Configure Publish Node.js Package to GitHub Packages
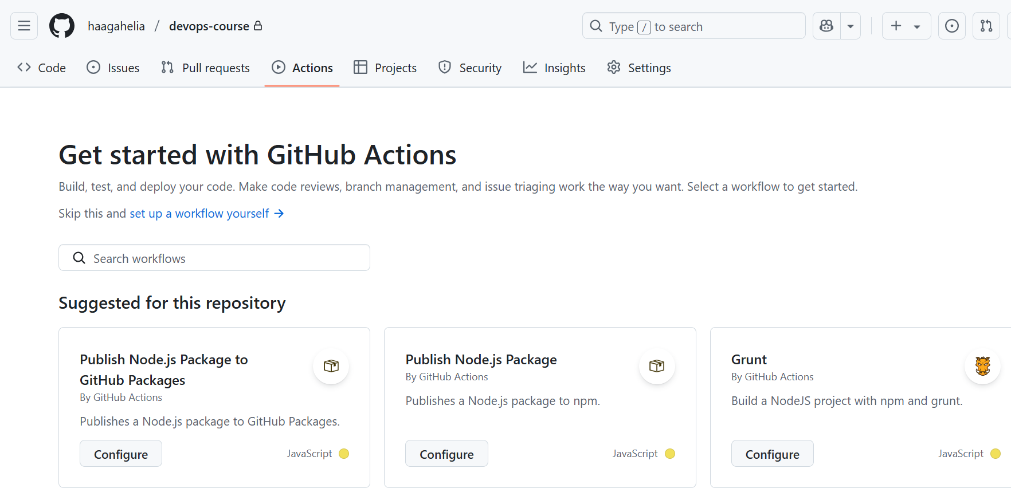This screenshot has width=1011, height=492. pyautogui.click(x=121, y=454)
